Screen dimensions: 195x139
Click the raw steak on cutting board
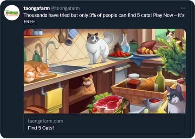click(108, 103)
